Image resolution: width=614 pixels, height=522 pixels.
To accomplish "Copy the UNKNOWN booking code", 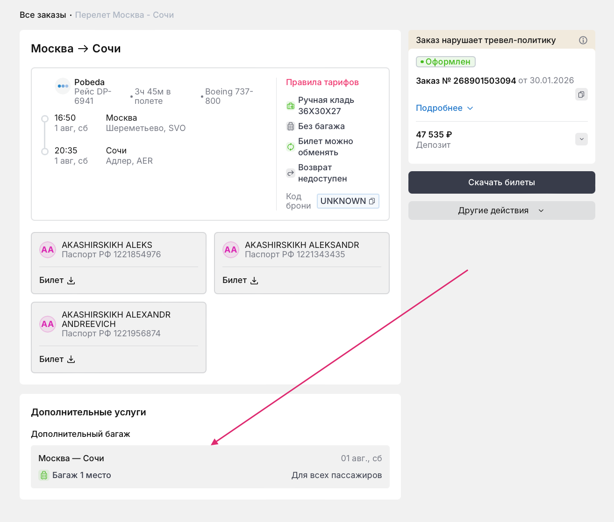I will 372,201.
